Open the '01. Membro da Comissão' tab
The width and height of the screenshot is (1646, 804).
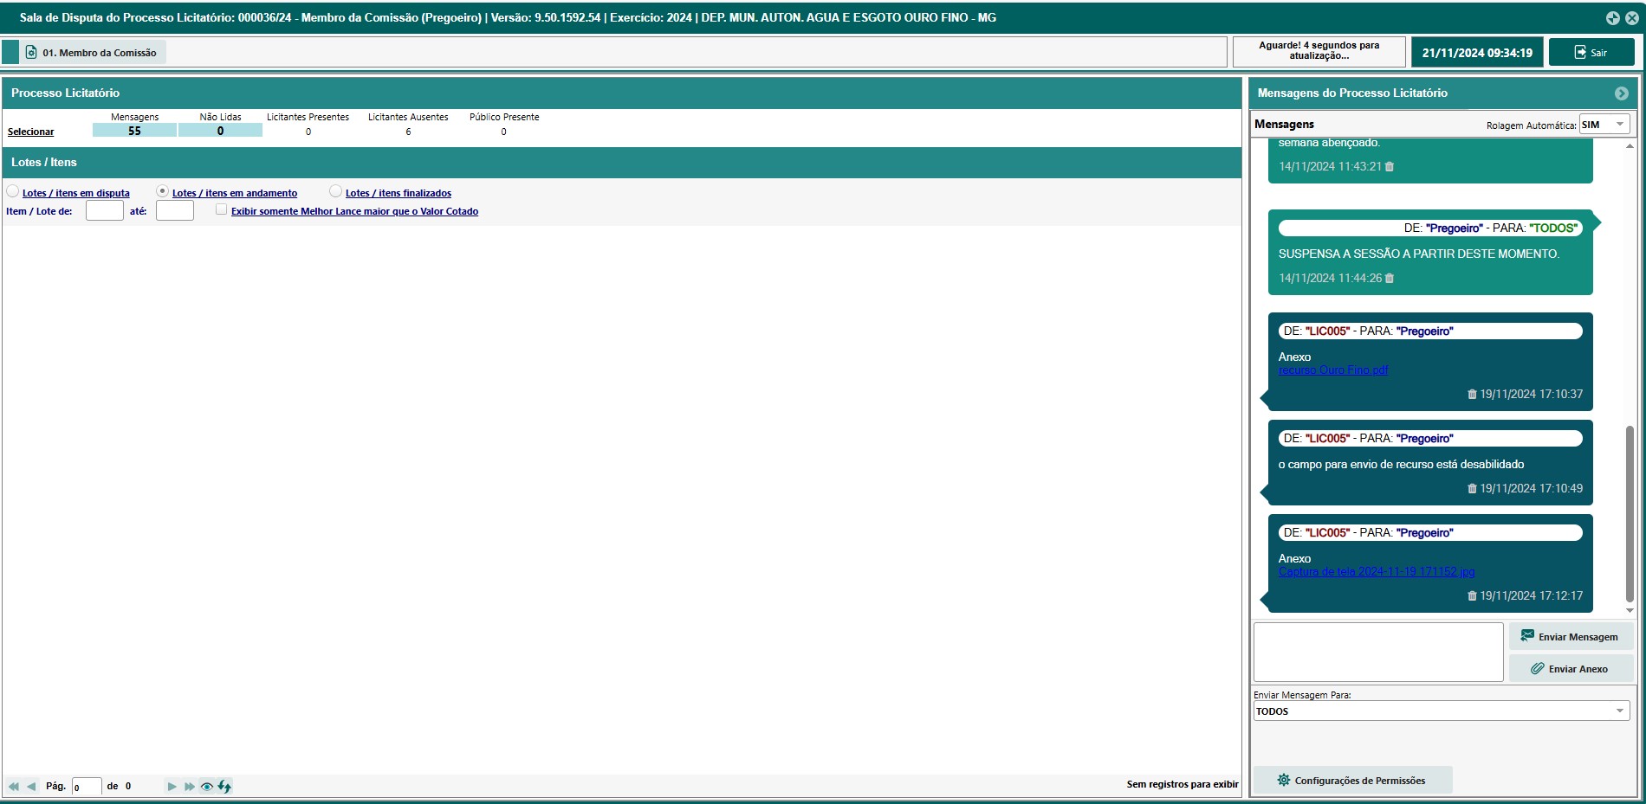pyautogui.click(x=92, y=53)
